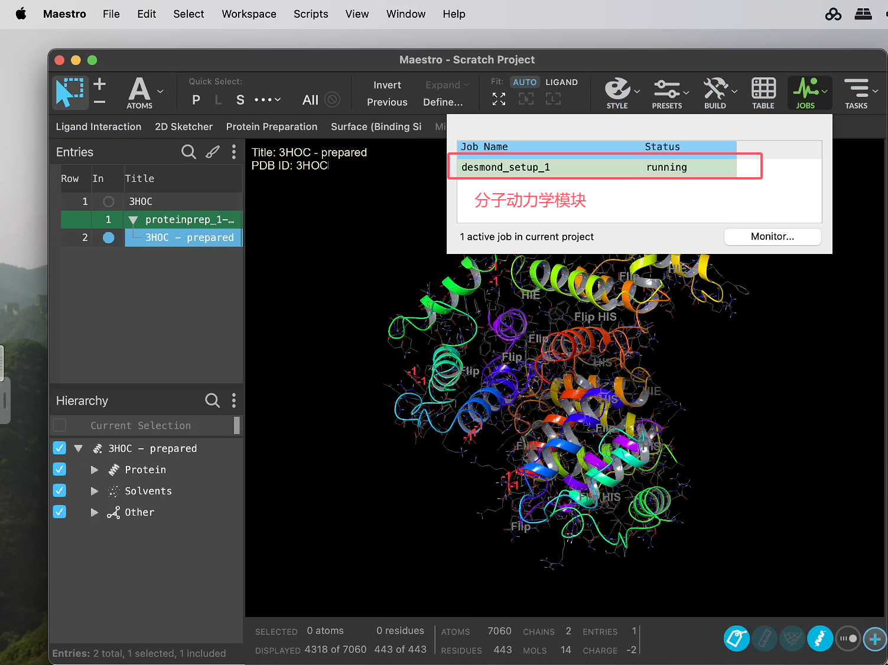Click Define... selection button

(x=443, y=102)
